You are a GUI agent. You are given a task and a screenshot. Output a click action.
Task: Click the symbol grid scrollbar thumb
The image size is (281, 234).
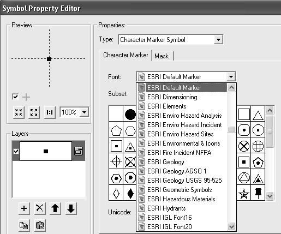coord(270,131)
